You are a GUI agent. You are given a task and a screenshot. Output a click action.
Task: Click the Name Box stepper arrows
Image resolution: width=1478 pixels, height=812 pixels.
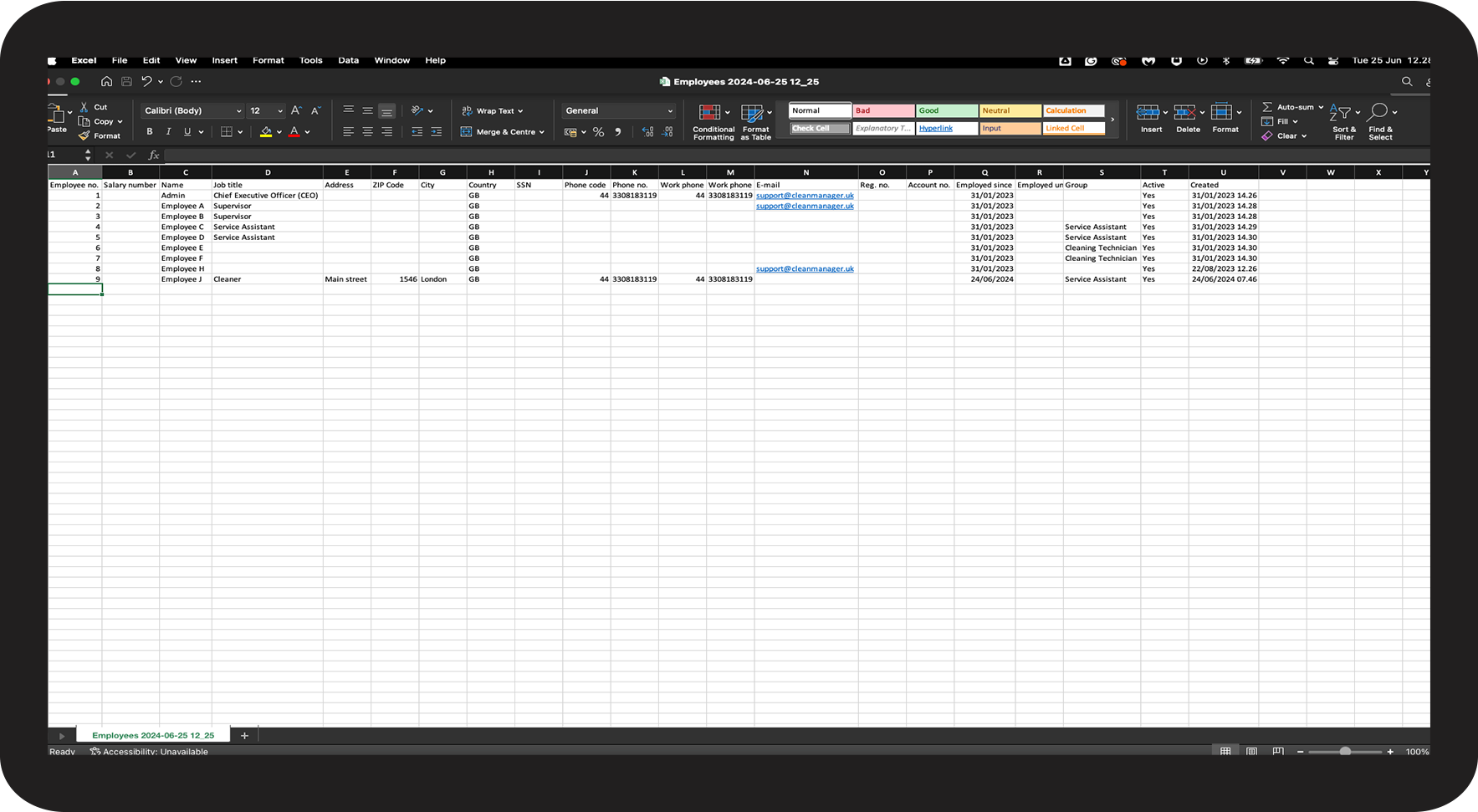click(88, 156)
